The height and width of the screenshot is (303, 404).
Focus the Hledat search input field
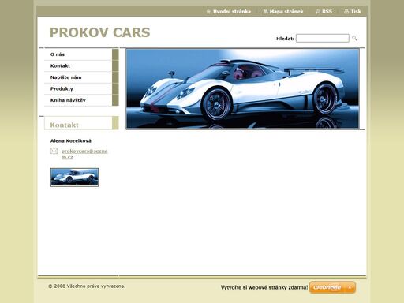tap(323, 38)
